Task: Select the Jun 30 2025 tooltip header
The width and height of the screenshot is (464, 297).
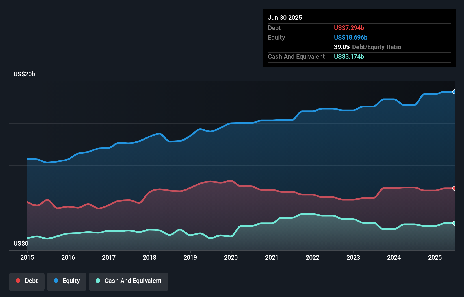Action: pyautogui.click(x=285, y=18)
